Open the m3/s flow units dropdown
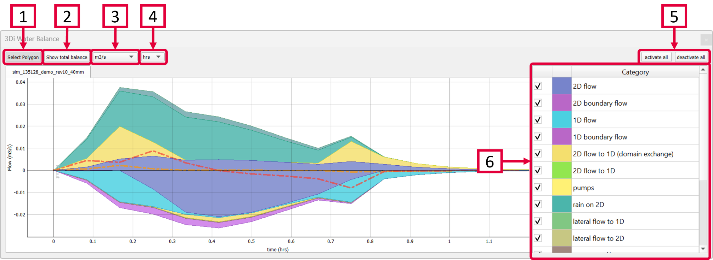Image resolution: width=713 pixels, height=260 pixels. (114, 57)
